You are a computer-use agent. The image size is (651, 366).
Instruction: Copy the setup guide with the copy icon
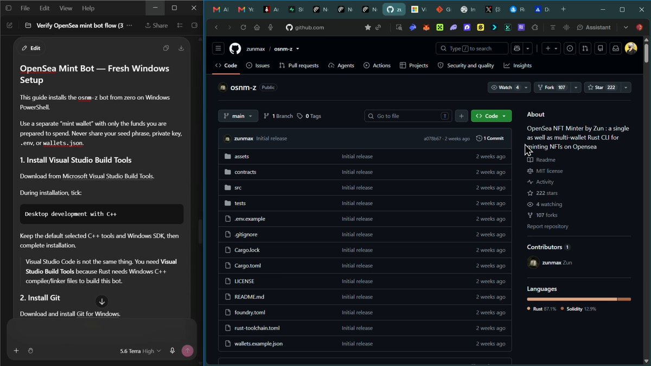166,48
